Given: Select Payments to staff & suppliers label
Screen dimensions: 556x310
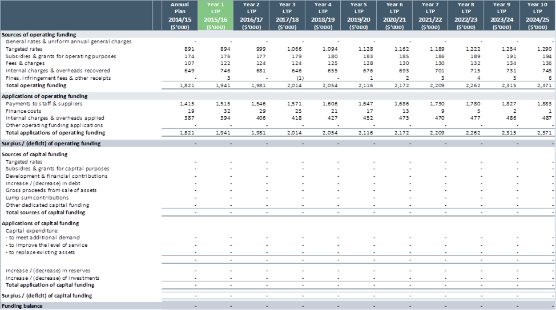Looking at the screenshot, I should click(44, 104).
